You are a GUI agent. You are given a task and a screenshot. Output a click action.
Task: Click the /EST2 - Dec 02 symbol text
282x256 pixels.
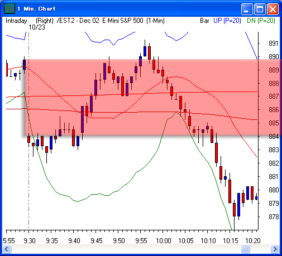tap(78, 21)
